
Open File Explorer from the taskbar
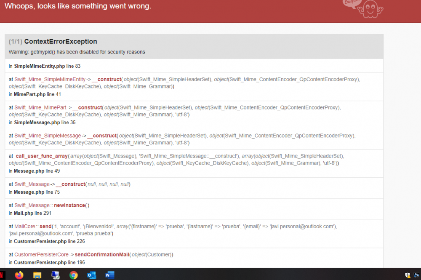pos(37,275)
